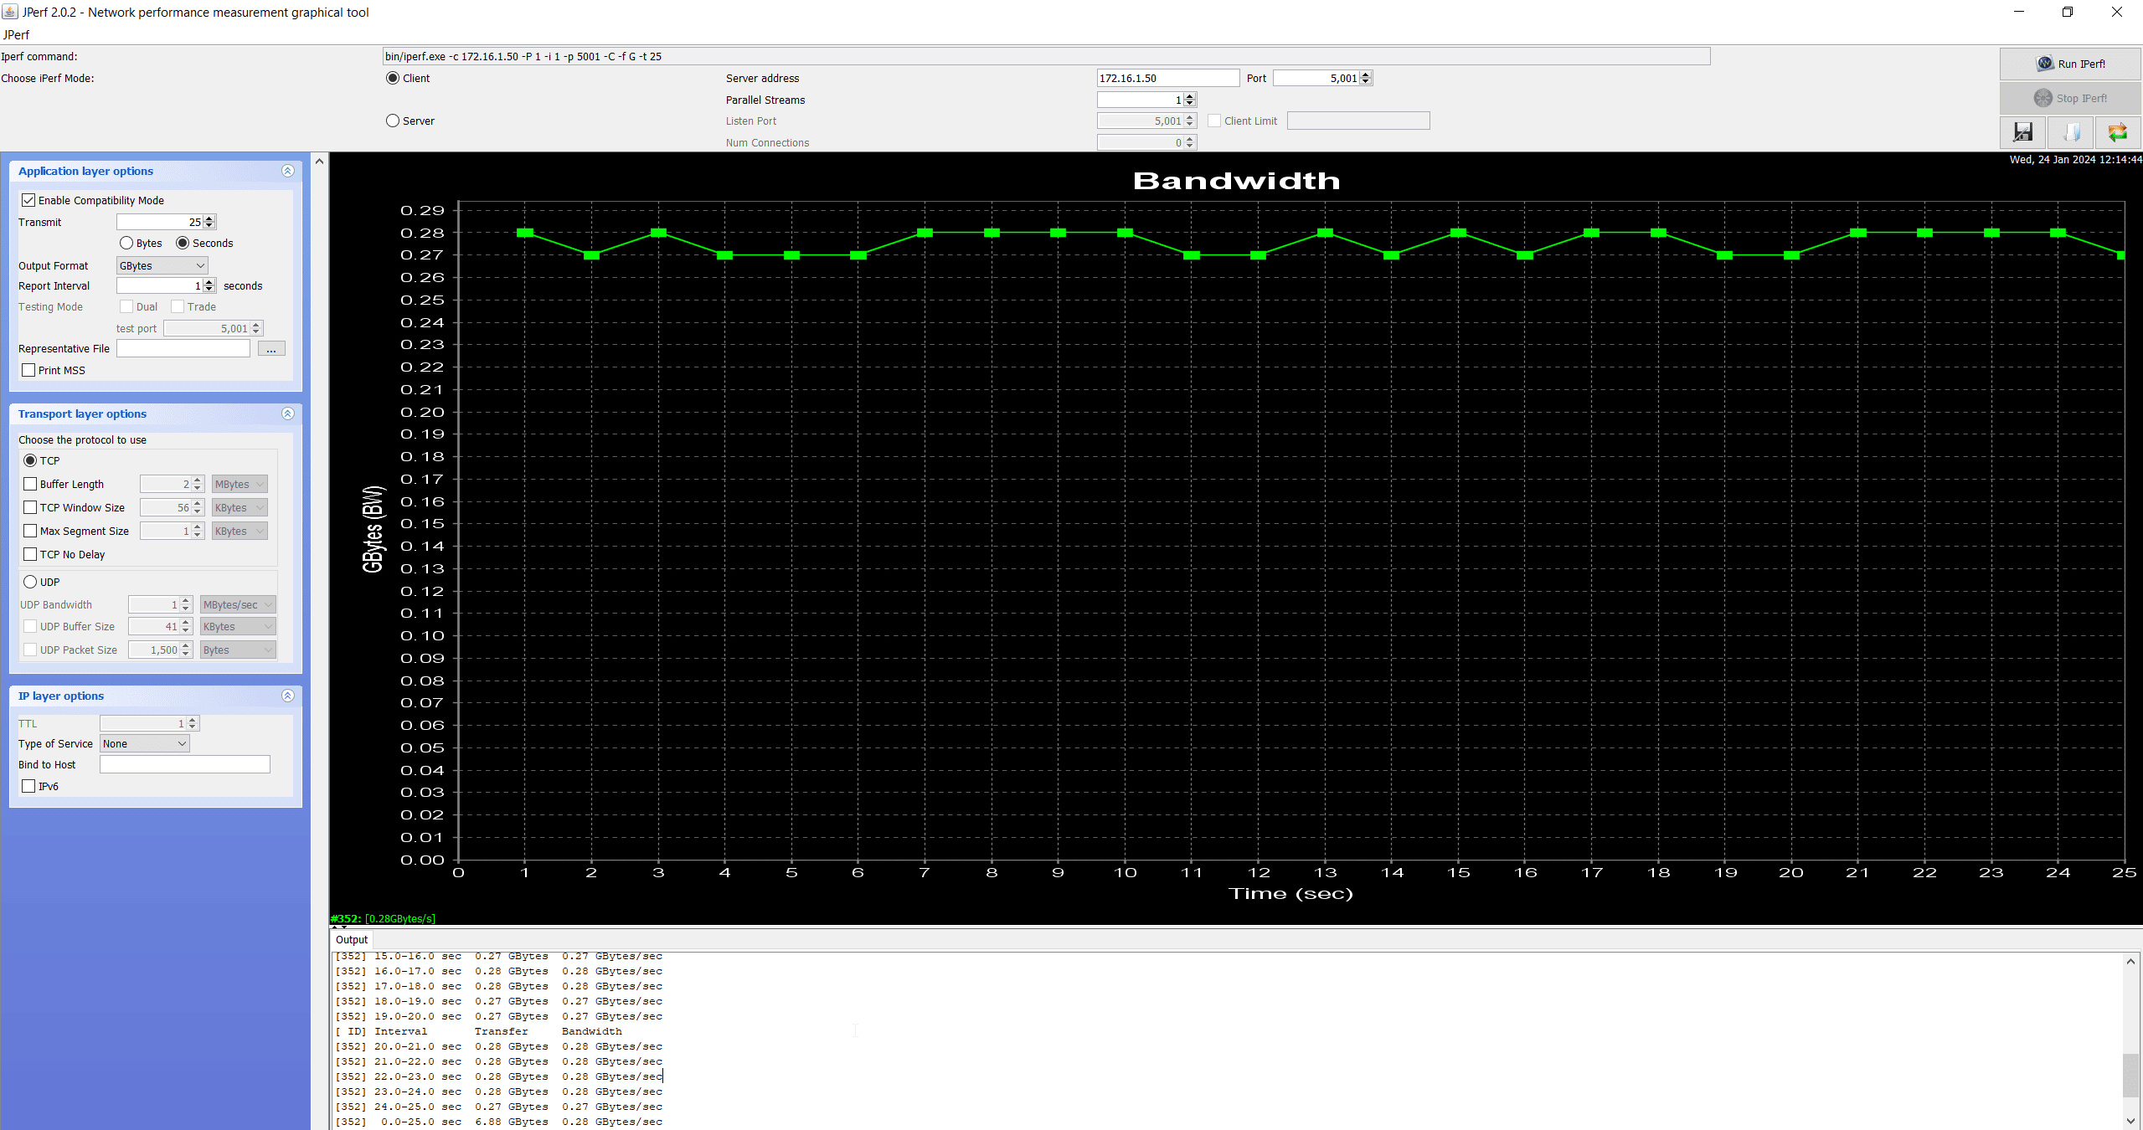Click the sidebar scroll-up arrow
The image size is (2143, 1130).
(x=319, y=161)
